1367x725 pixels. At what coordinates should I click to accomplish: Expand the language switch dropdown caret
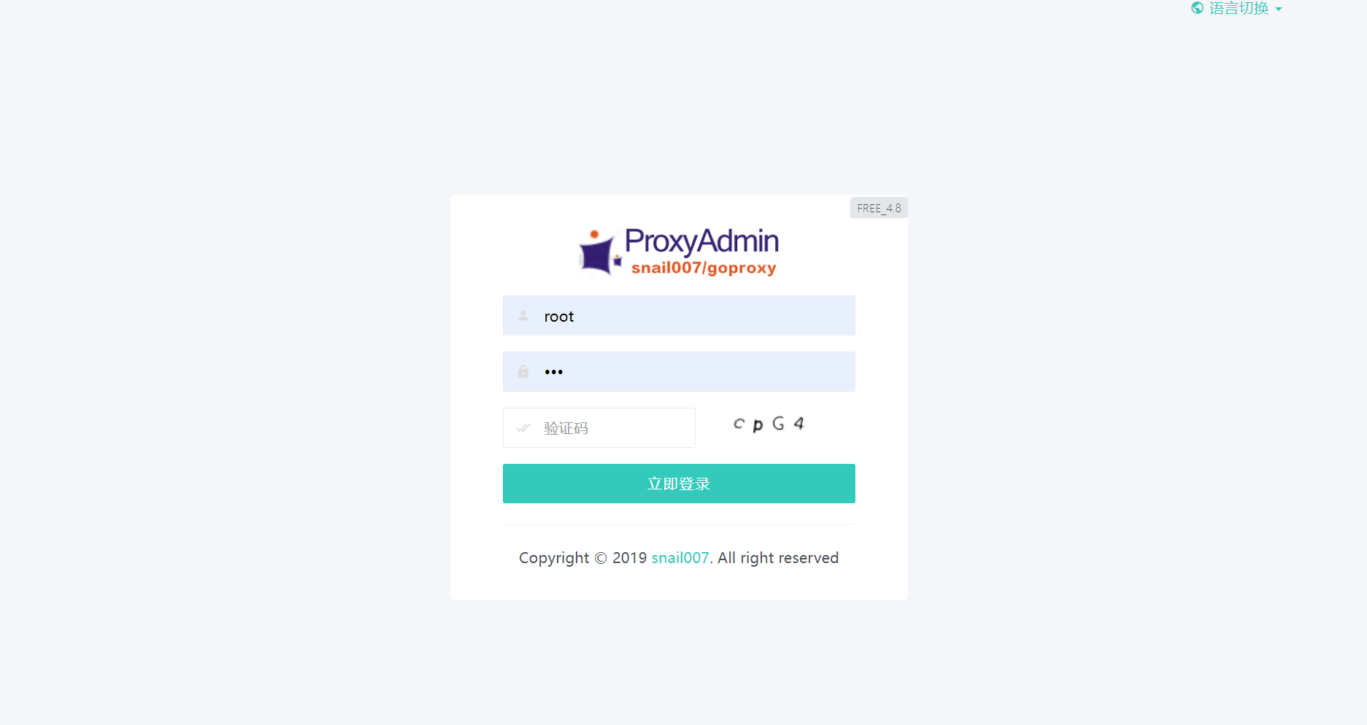pos(1278,9)
